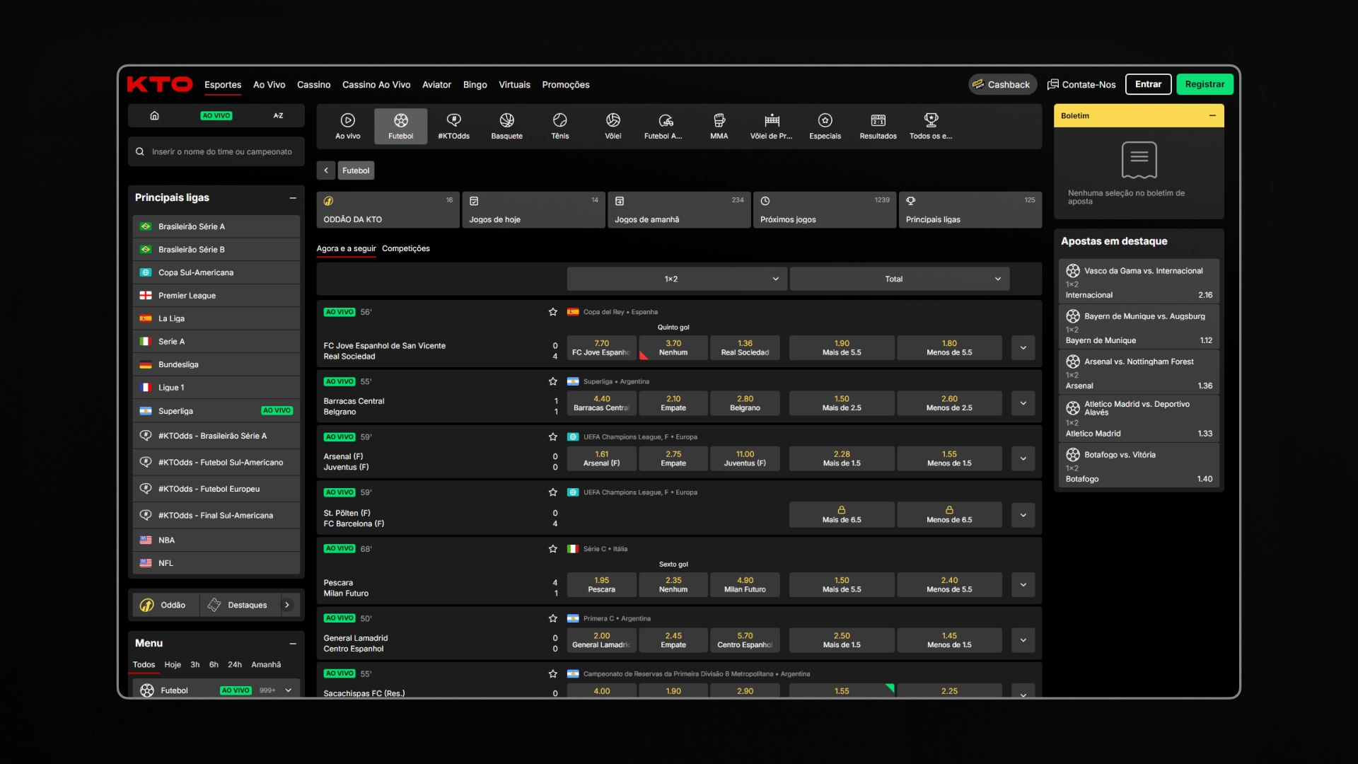Switch to the Competições tab
This screenshot has width=1358, height=764.
tap(406, 249)
